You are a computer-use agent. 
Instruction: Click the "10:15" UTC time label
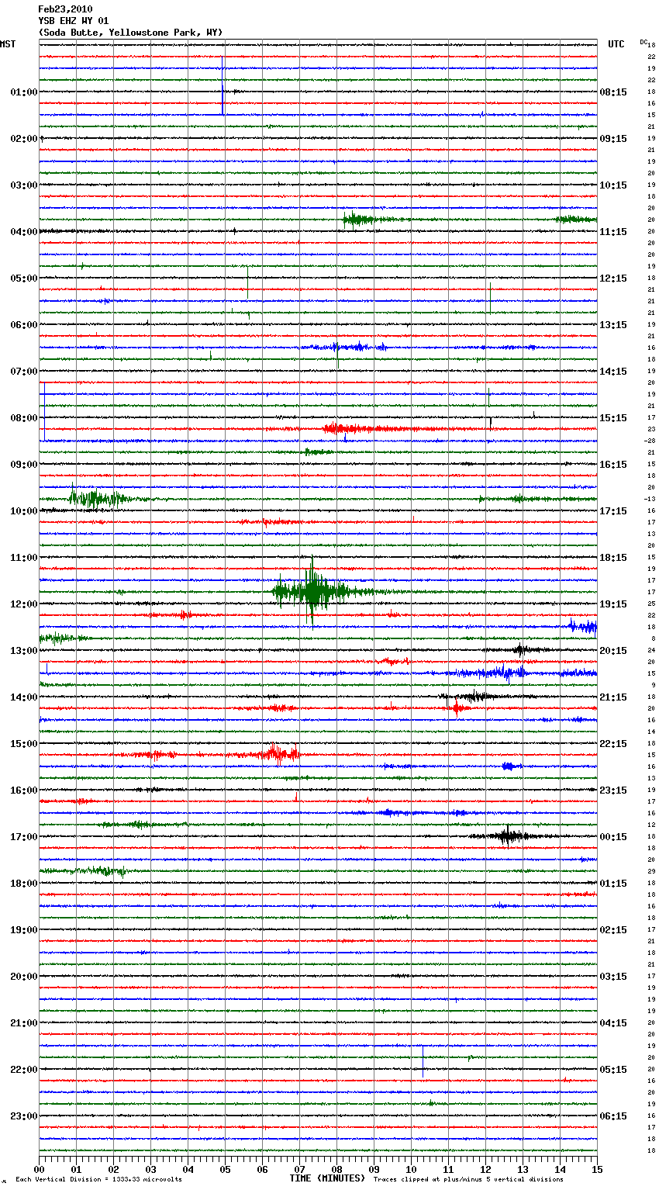613,185
